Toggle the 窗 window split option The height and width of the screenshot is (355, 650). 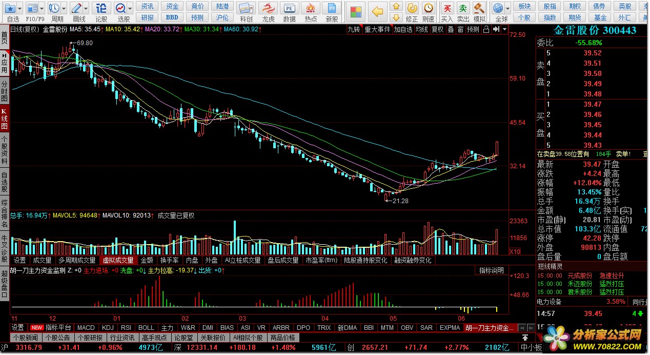(x=460, y=30)
